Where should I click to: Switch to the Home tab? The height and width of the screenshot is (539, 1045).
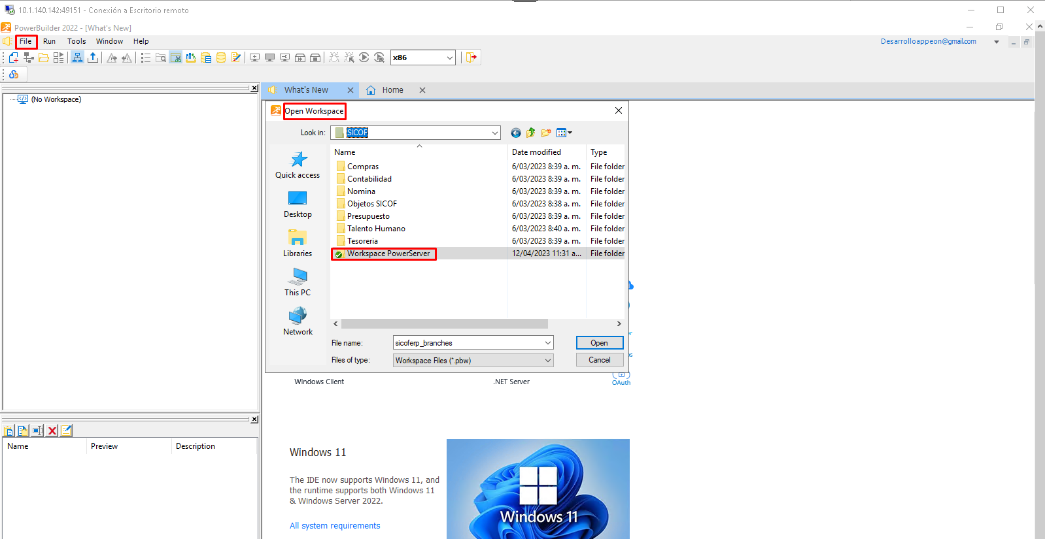(392, 90)
